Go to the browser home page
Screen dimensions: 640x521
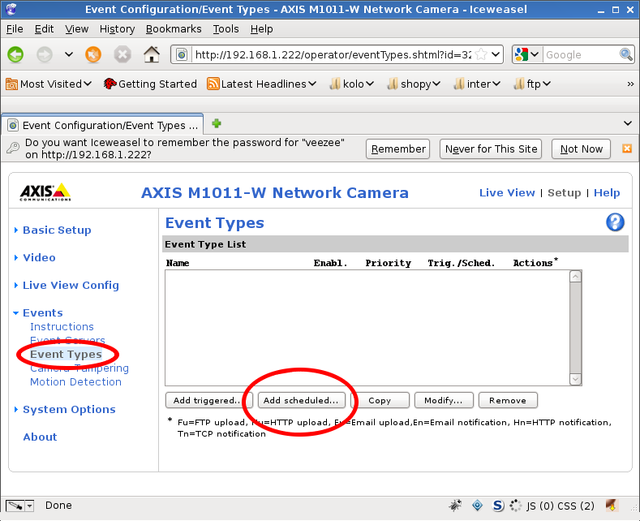pos(152,54)
